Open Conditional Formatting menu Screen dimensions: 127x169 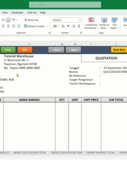tap(91, 23)
